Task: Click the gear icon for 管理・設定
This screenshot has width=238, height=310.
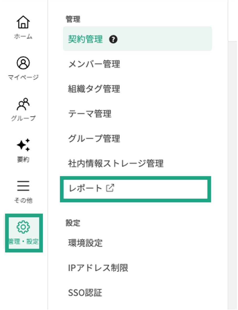Action: click(23, 227)
